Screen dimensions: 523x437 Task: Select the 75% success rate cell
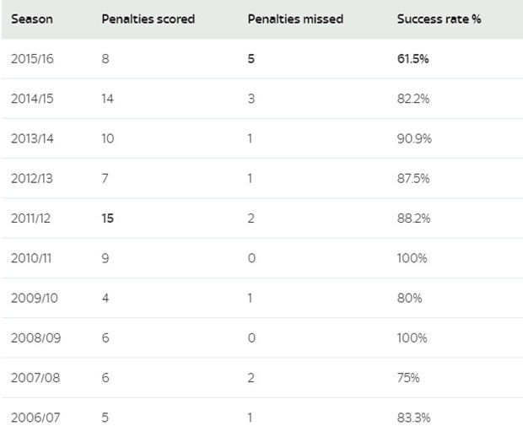click(x=408, y=378)
